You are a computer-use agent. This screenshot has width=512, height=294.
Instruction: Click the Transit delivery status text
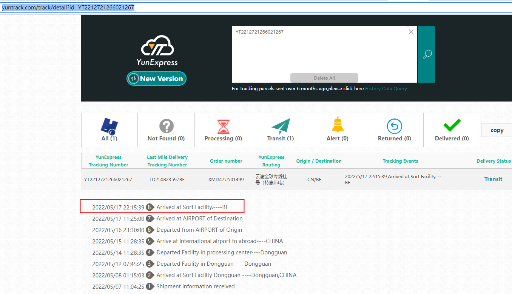click(493, 179)
